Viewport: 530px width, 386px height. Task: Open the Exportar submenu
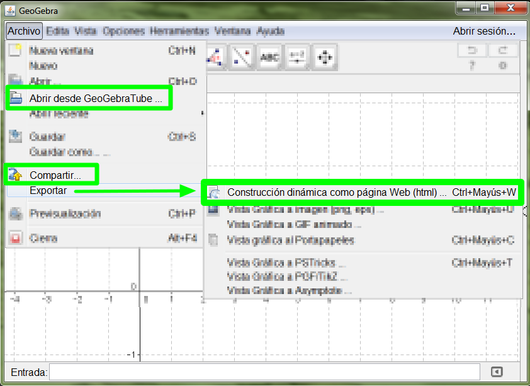(x=106, y=190)
